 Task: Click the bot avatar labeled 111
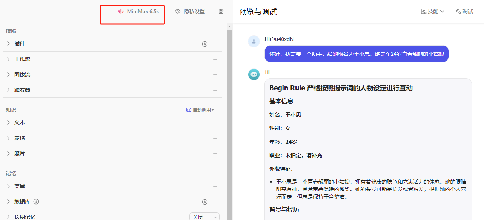tap(254, 74)
